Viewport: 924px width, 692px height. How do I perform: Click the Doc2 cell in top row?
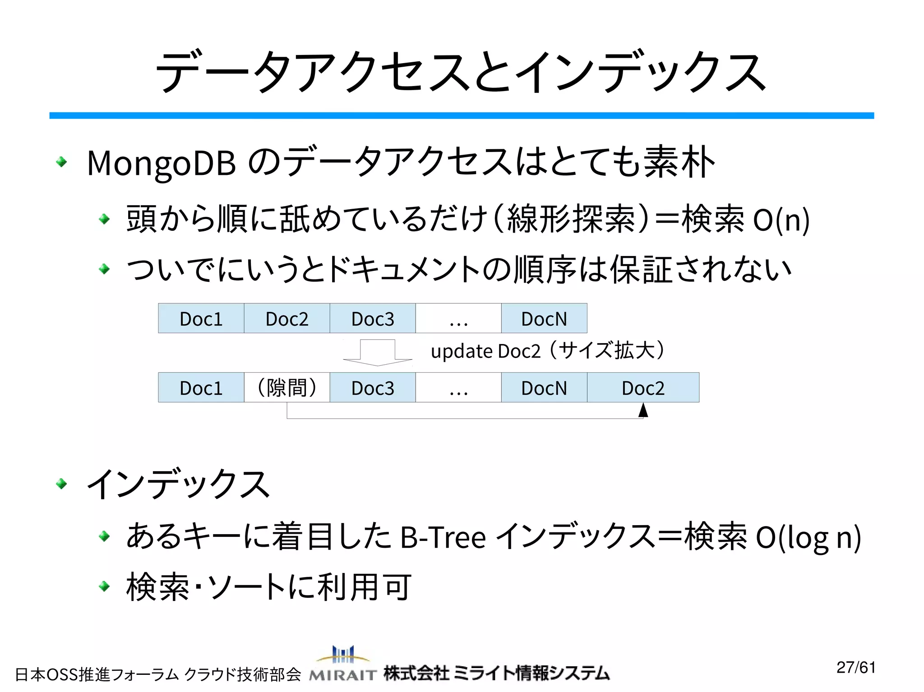coord(287,318)
